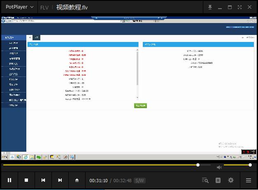This screenshot has height=190, width=258.
Task: Seek using the yellow progress bar
Action: point(107,165)
